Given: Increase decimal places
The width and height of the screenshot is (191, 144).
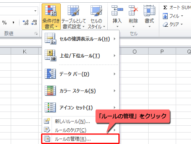Looking at the screenshot, I should pos(26,23).
